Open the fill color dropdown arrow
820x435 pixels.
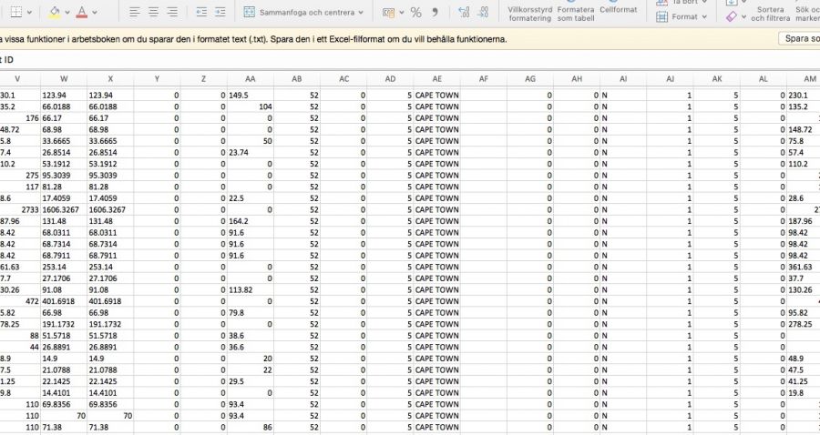[x=67, y=12]
